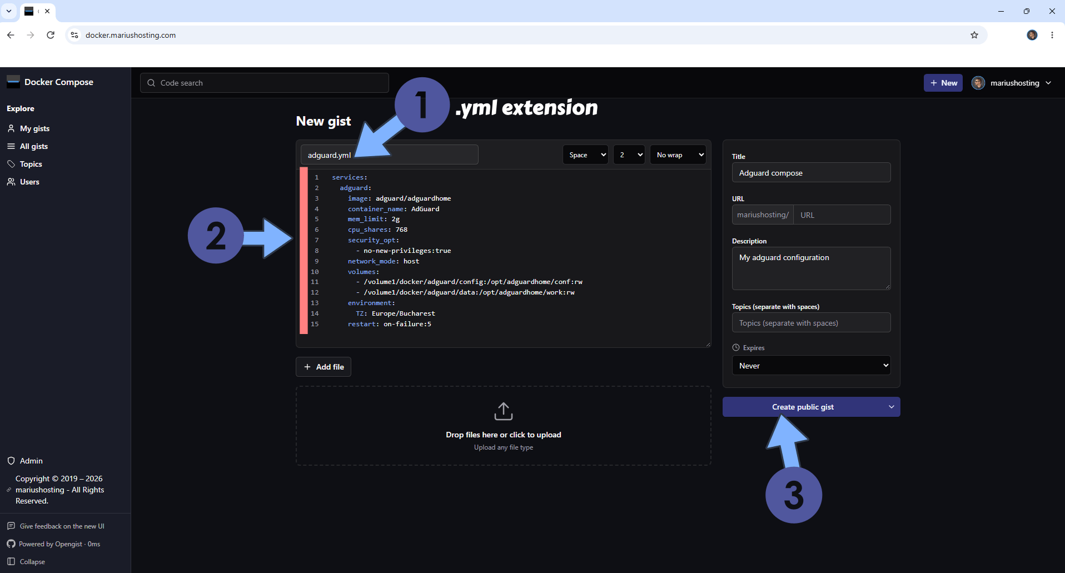View site information icon in address bar
The image size is (1065, 573).
point(74,35)
